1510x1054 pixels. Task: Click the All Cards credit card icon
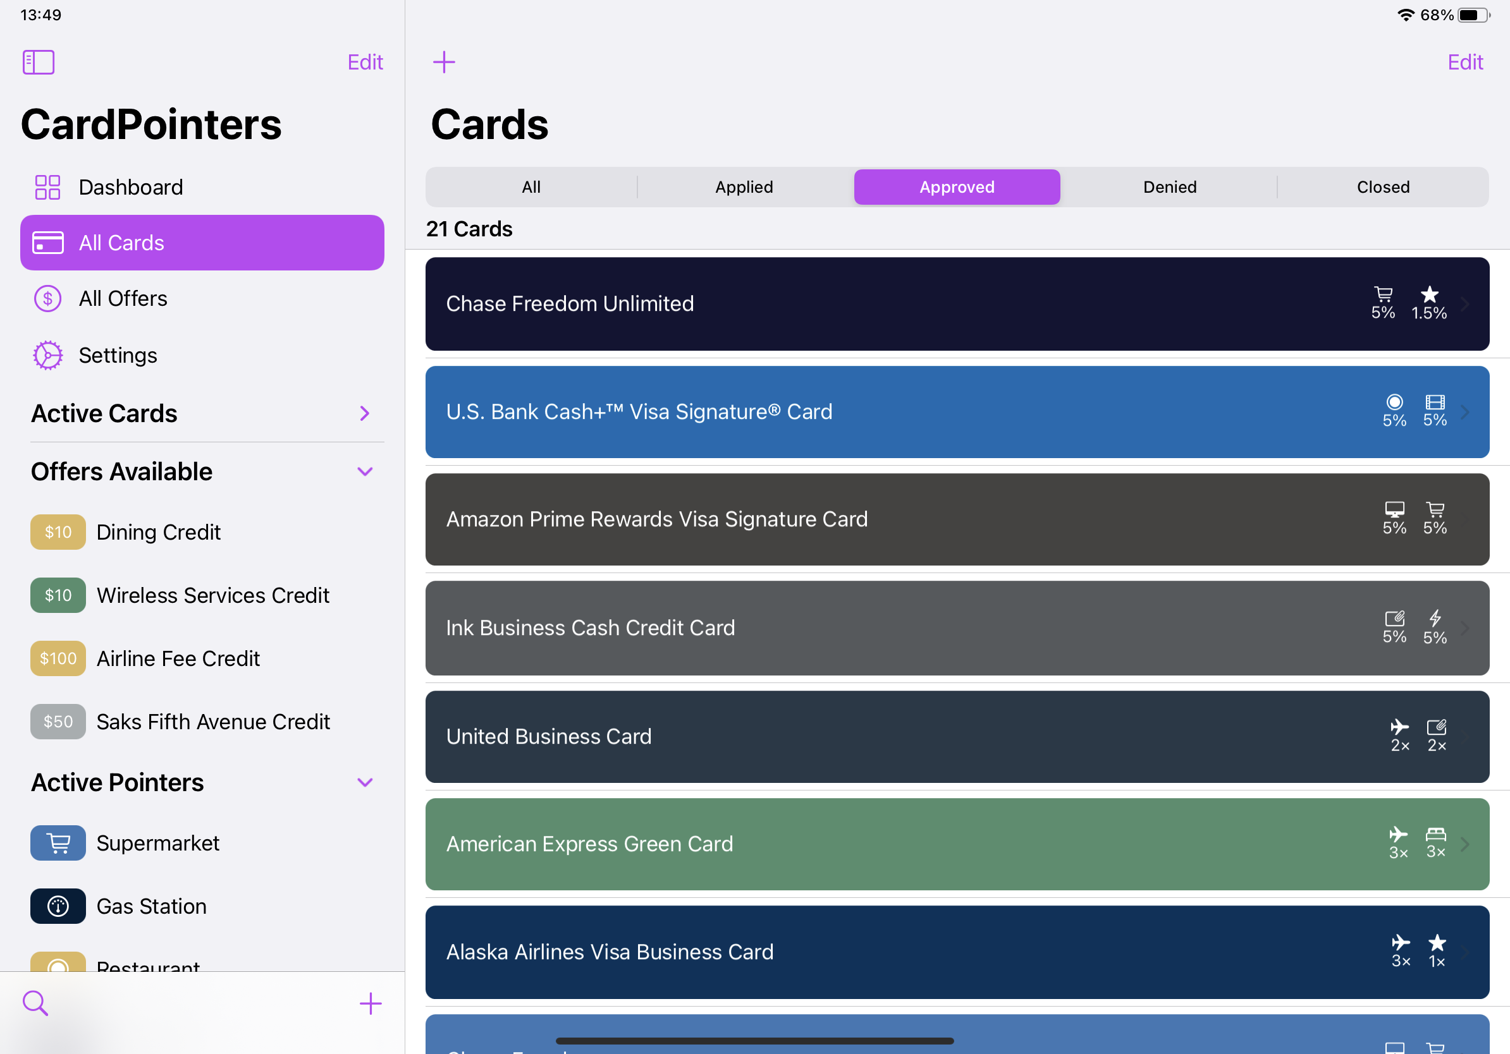point(48,243)
